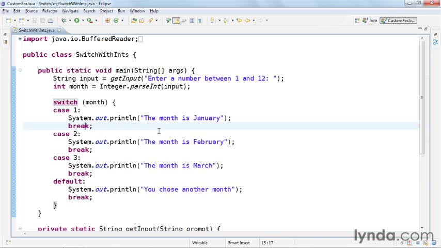The image size is (441, 248).
Task: Run the program with green play icon
Action: tap(77, 21)
